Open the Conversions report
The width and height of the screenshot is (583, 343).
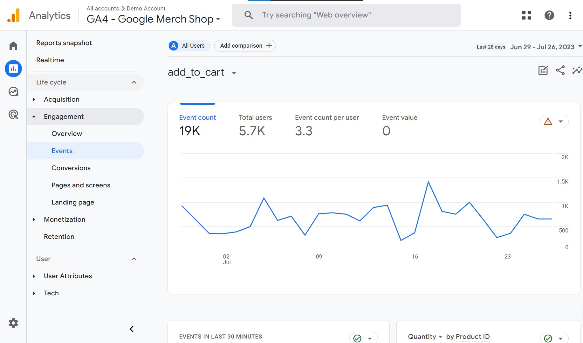click(x=71, y=168)
